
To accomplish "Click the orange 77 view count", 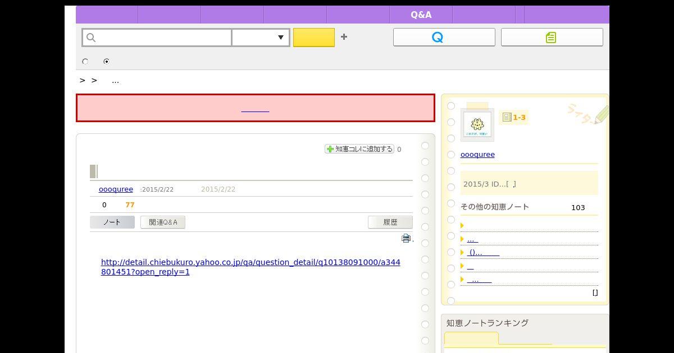I will 130,205.
